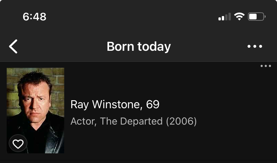Tap the battery indicator in the status bar
This screenshot has height=163, width=277.
pyautogui.click(x=256, y=16)
